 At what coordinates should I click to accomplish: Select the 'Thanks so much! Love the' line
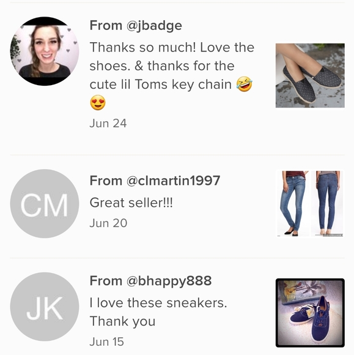[x=172, y=47]
